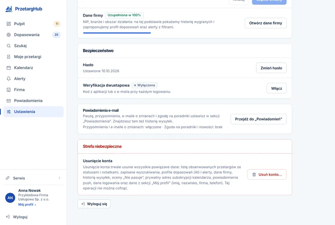Open Firma from the sidebar

click(33, 89)
